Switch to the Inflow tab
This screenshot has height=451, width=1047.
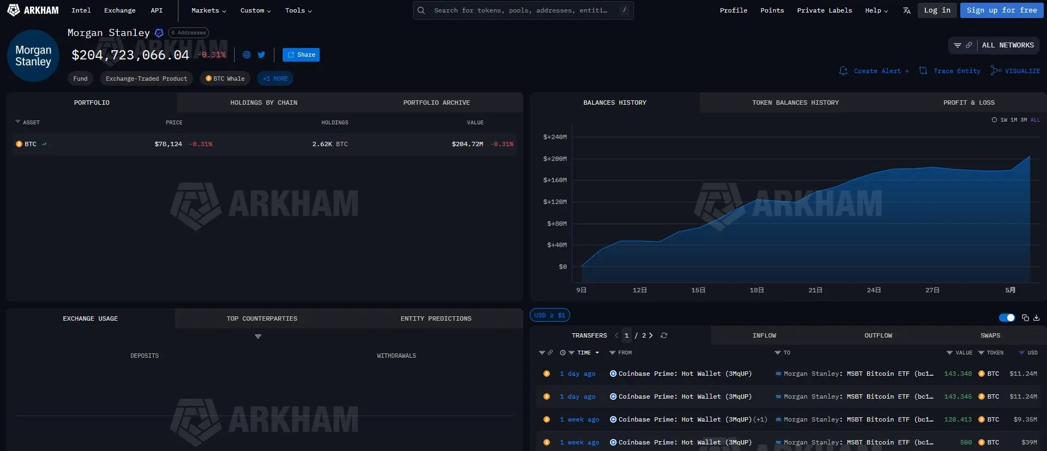(764, 335)
